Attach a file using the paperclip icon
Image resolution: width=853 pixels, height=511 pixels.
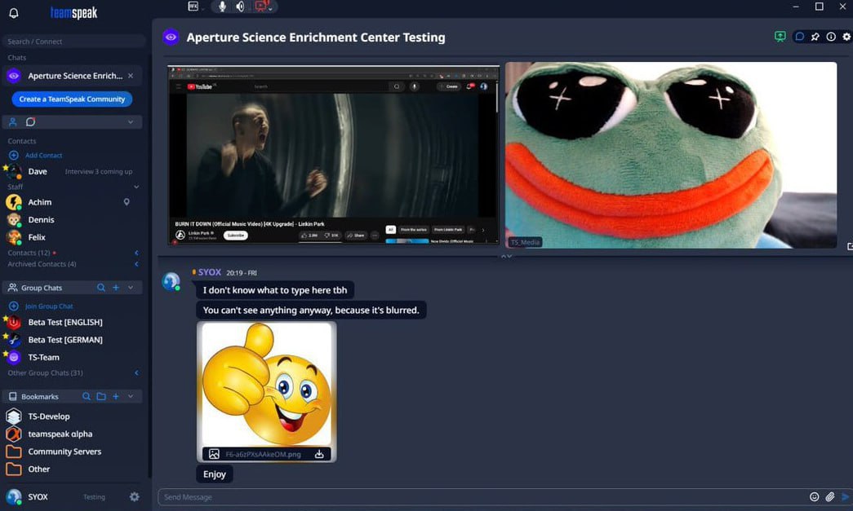[830, 497]
